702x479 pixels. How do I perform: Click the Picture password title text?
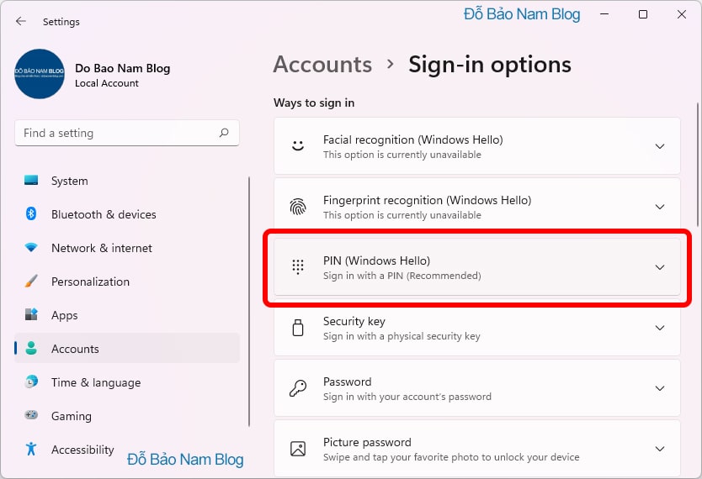(367, 442)
